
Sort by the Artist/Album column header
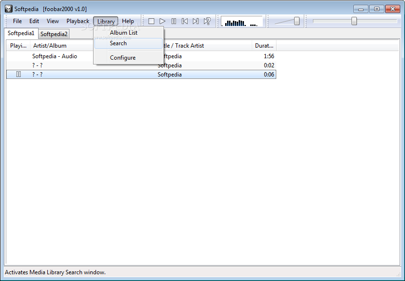point(62,46)
